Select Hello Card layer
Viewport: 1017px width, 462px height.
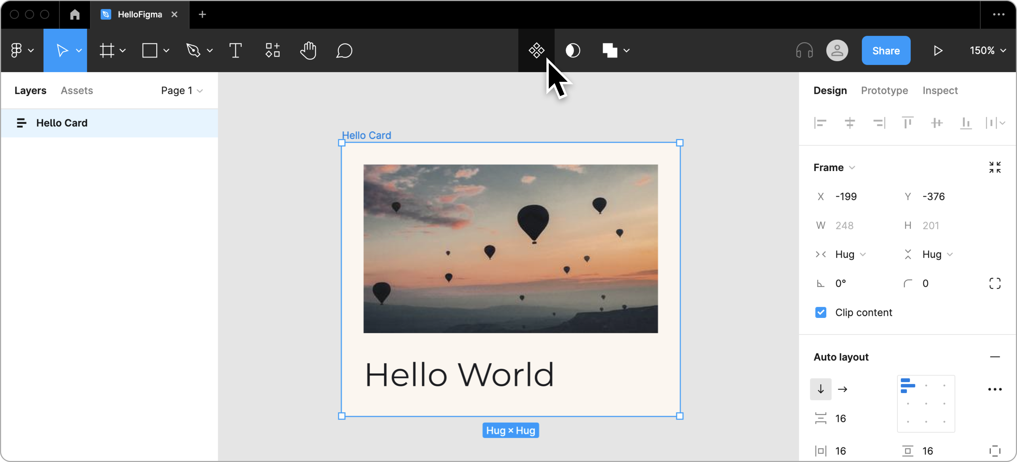tap(62, 122)
